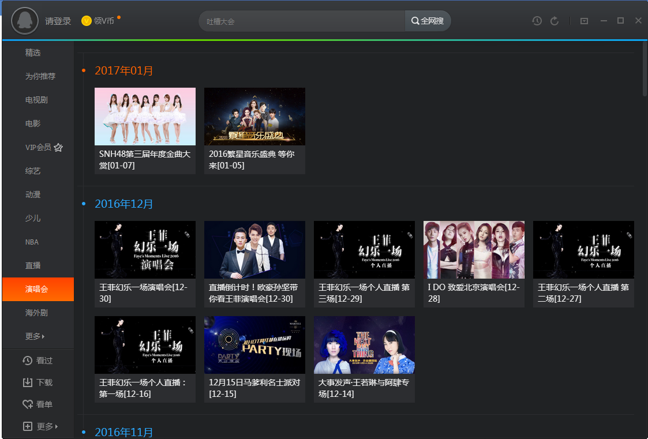648x439 pixels.
Task: Select the 综艺 channel in sidebar
Action: (33, 171)
